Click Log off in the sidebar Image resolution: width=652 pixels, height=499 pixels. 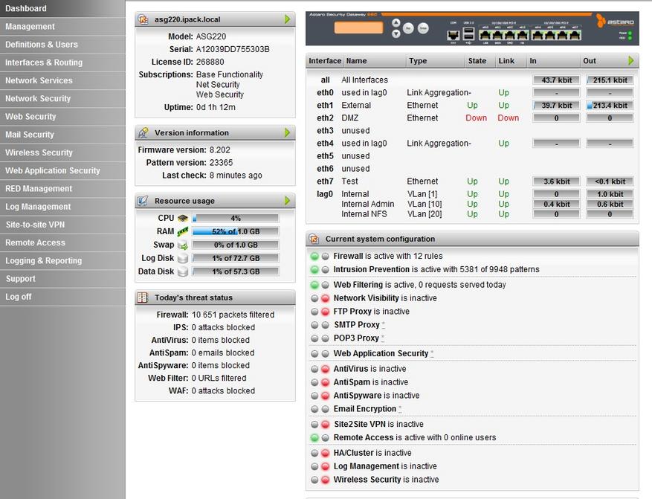coord(62,297)
